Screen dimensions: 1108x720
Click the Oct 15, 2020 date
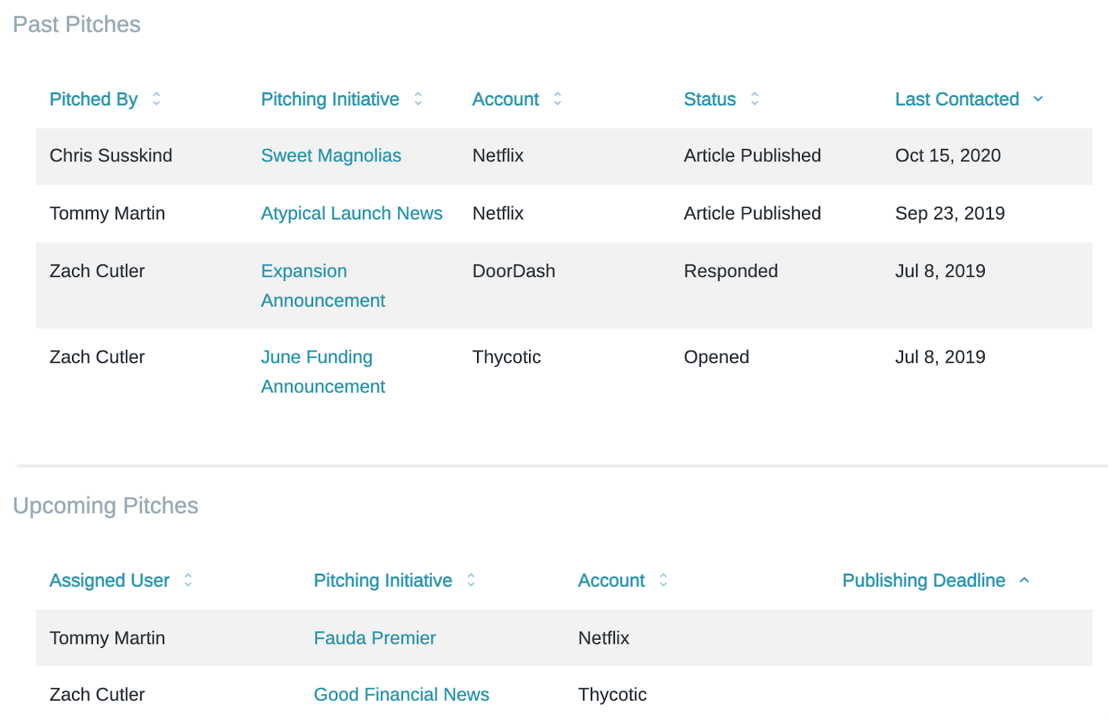tap(948, 155)
